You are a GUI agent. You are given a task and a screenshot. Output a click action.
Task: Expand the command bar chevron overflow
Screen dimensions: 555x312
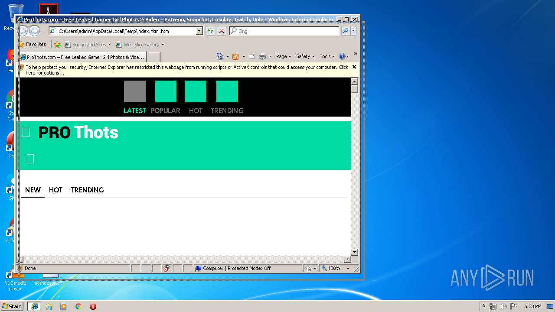click(355, 54)
